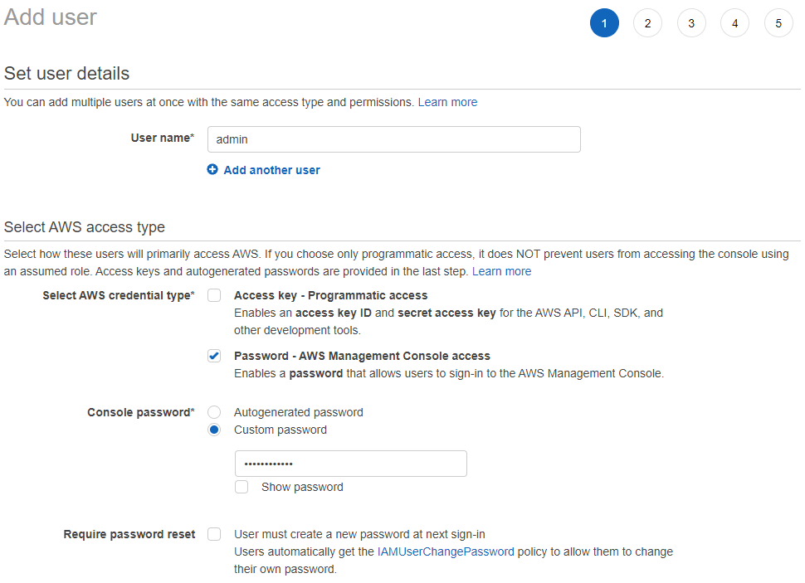Click step 5 circle at the top
Image resolution: width=805 pixels, height=583 pixels.
tap(778, 23)
